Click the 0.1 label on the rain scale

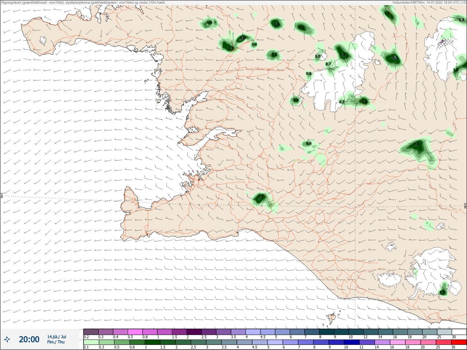[x=86, y=347]
